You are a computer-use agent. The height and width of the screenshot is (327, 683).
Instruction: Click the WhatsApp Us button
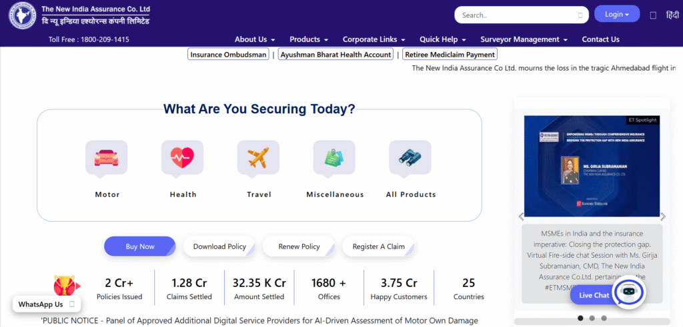pyautogui.click(x=47, y=304)
